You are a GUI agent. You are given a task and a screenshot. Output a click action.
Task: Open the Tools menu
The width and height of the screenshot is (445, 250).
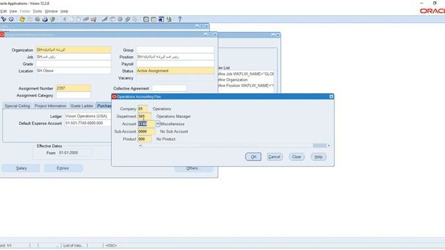[x=37, y=11]
